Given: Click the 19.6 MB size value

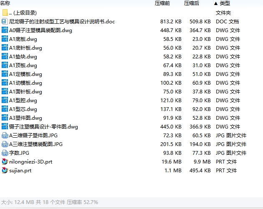Looking at the screenshot, I should tap(172, 162).
